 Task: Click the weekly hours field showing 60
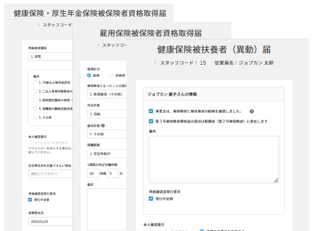[x=93, y=173]
